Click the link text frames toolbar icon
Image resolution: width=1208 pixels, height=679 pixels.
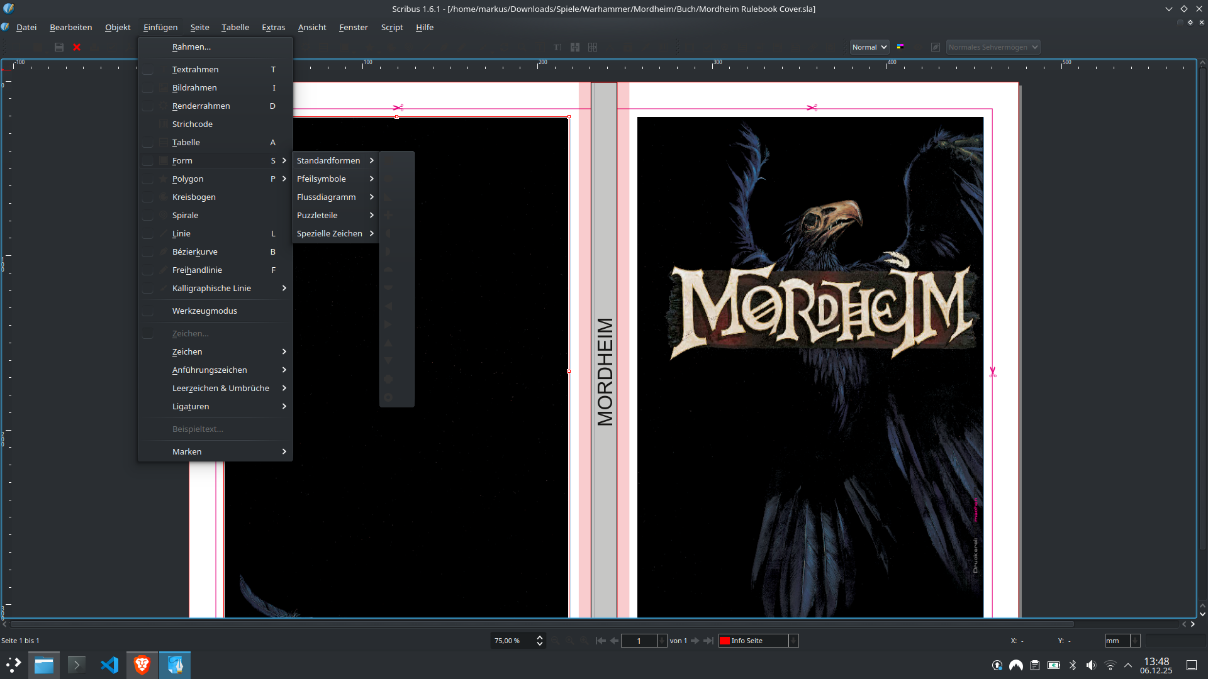575,47
